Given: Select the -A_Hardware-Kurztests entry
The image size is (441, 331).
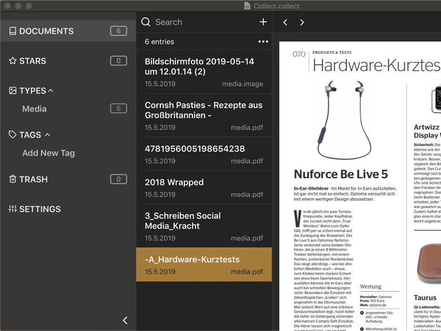Looking at the screenshot, I should coord(204,265).
